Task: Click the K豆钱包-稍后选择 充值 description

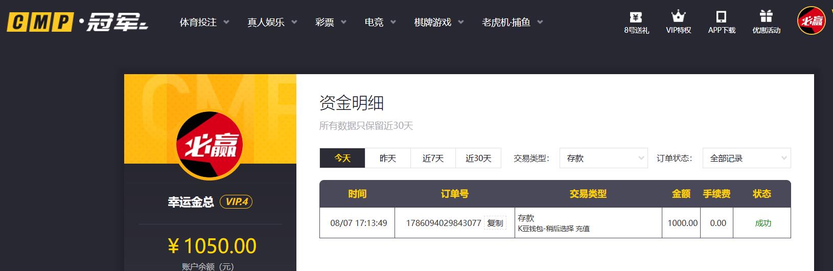Action: coord(553,229)
